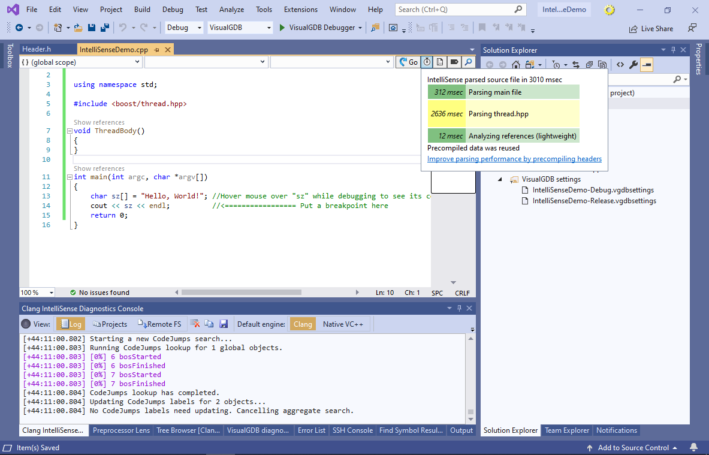Close the IntelliSenseDemo.cpp tab
Screen dimensions: 709x455
(x=168, y=50)
